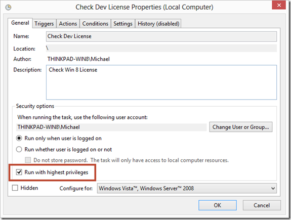
Task: Switch to the Triggers tab
Action: [x=44, y=24]
